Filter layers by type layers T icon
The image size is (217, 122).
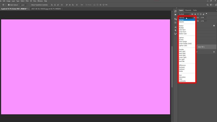point(198,14)
